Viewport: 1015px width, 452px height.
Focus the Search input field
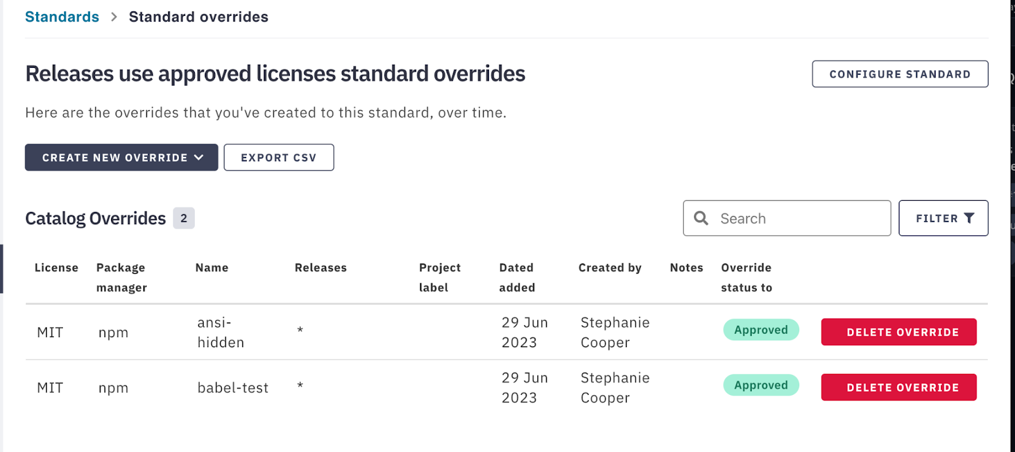pyautogui.click(x=787, y=218)
